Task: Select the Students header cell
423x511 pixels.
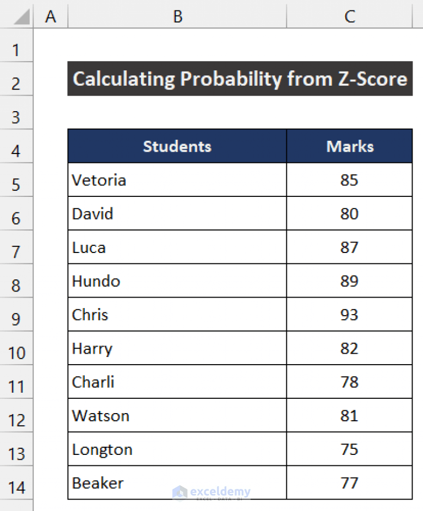Action: pos(177,146)
